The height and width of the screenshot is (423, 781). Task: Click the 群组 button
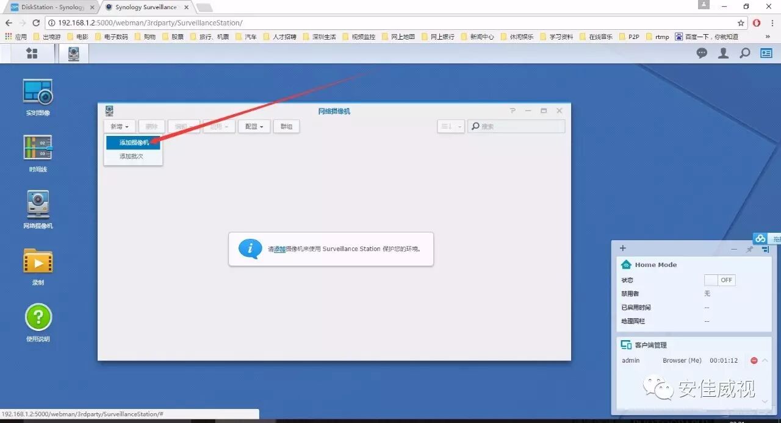(286, 126)
